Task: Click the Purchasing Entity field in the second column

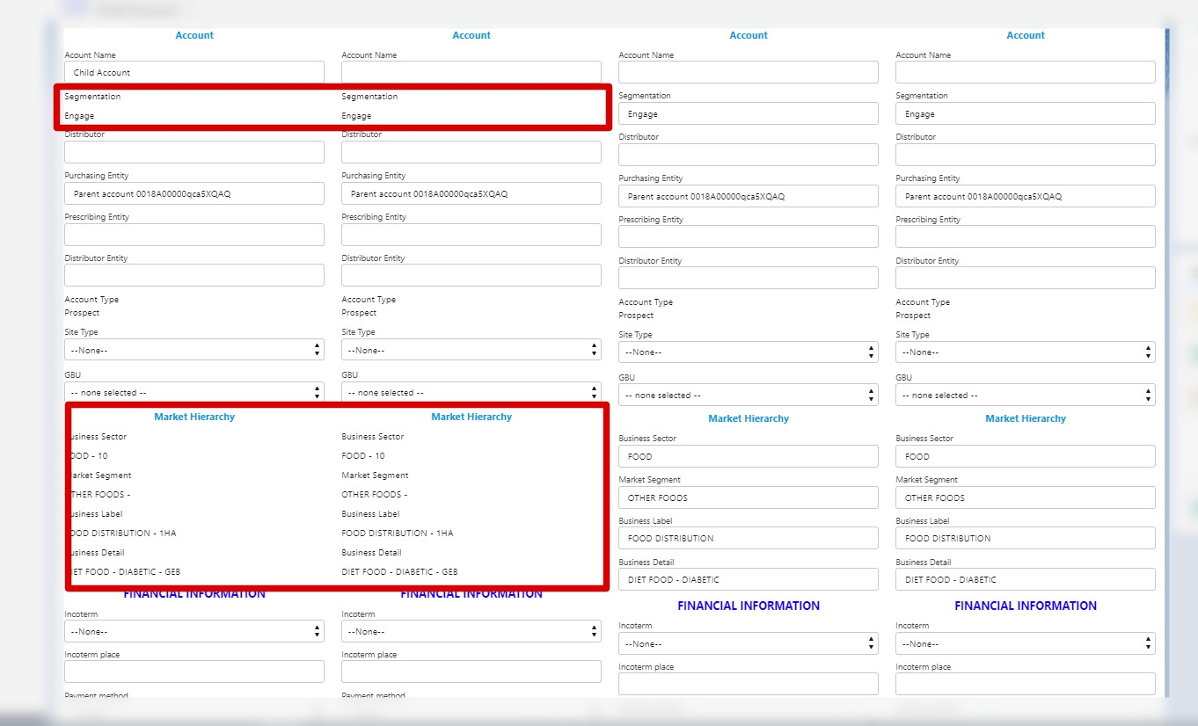Action: (471, 193)
